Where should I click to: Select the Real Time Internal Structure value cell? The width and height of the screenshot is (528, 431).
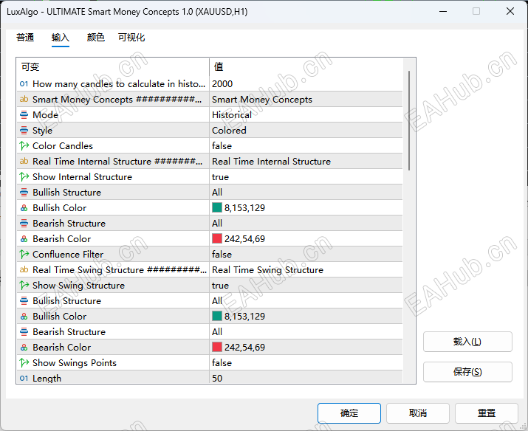(306, 161)
